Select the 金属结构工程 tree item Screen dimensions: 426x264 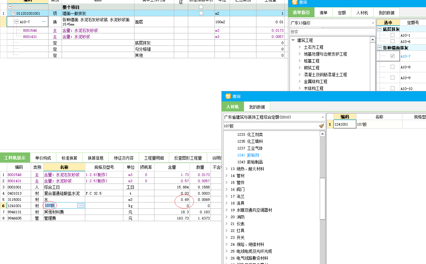(315, 81)
